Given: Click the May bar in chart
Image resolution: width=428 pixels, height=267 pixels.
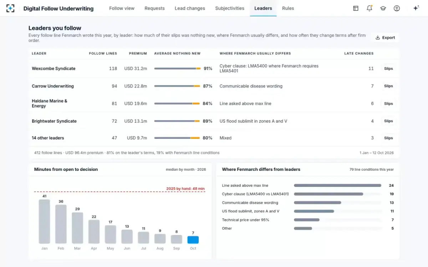Looking at the screenshot, I should point(111,235).
